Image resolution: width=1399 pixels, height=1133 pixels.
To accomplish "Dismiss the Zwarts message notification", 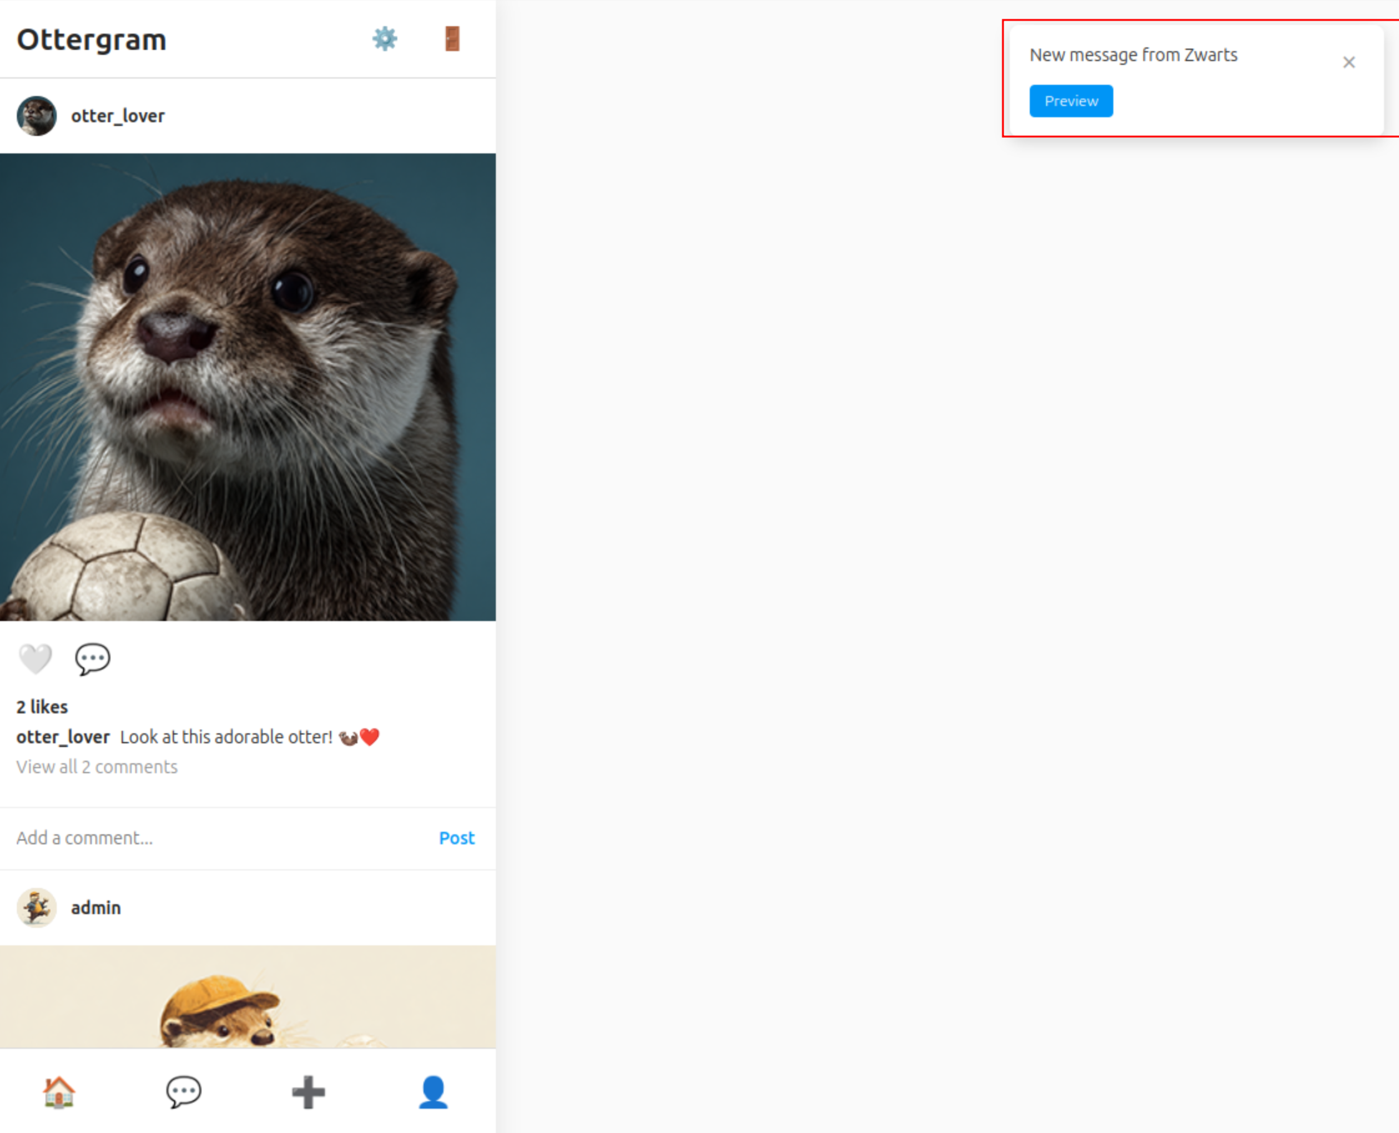I will (x=1348, y=62).
